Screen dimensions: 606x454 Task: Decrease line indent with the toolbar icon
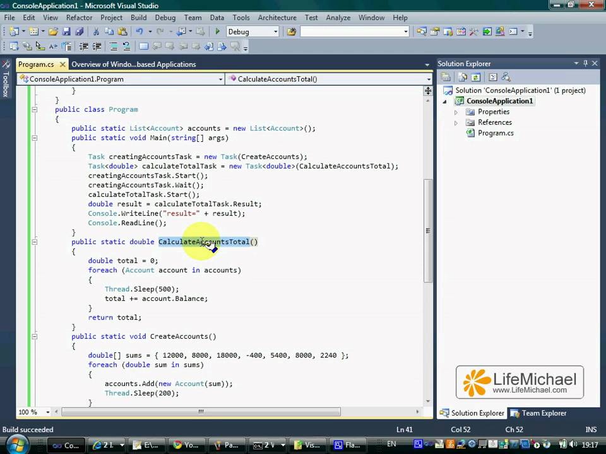click(x=83, y=47)
